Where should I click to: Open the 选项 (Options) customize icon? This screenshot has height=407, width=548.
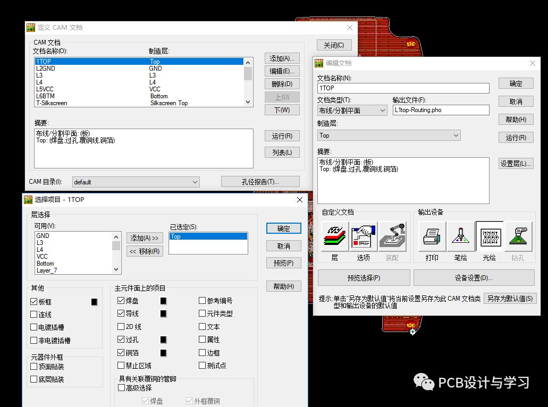(x=363, y=236)
